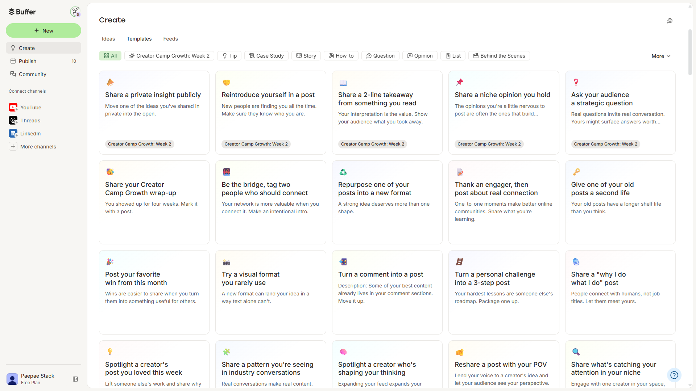Click the Free Plan label
Image resolution: width=696 pixels, height=391 pixels.
tap(30, 383)
